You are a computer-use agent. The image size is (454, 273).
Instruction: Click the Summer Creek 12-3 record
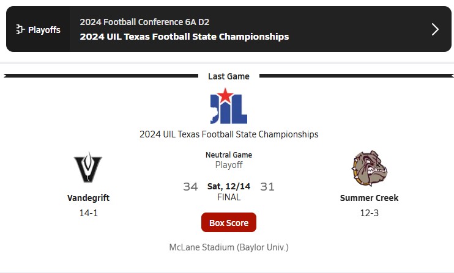point(369,213)
